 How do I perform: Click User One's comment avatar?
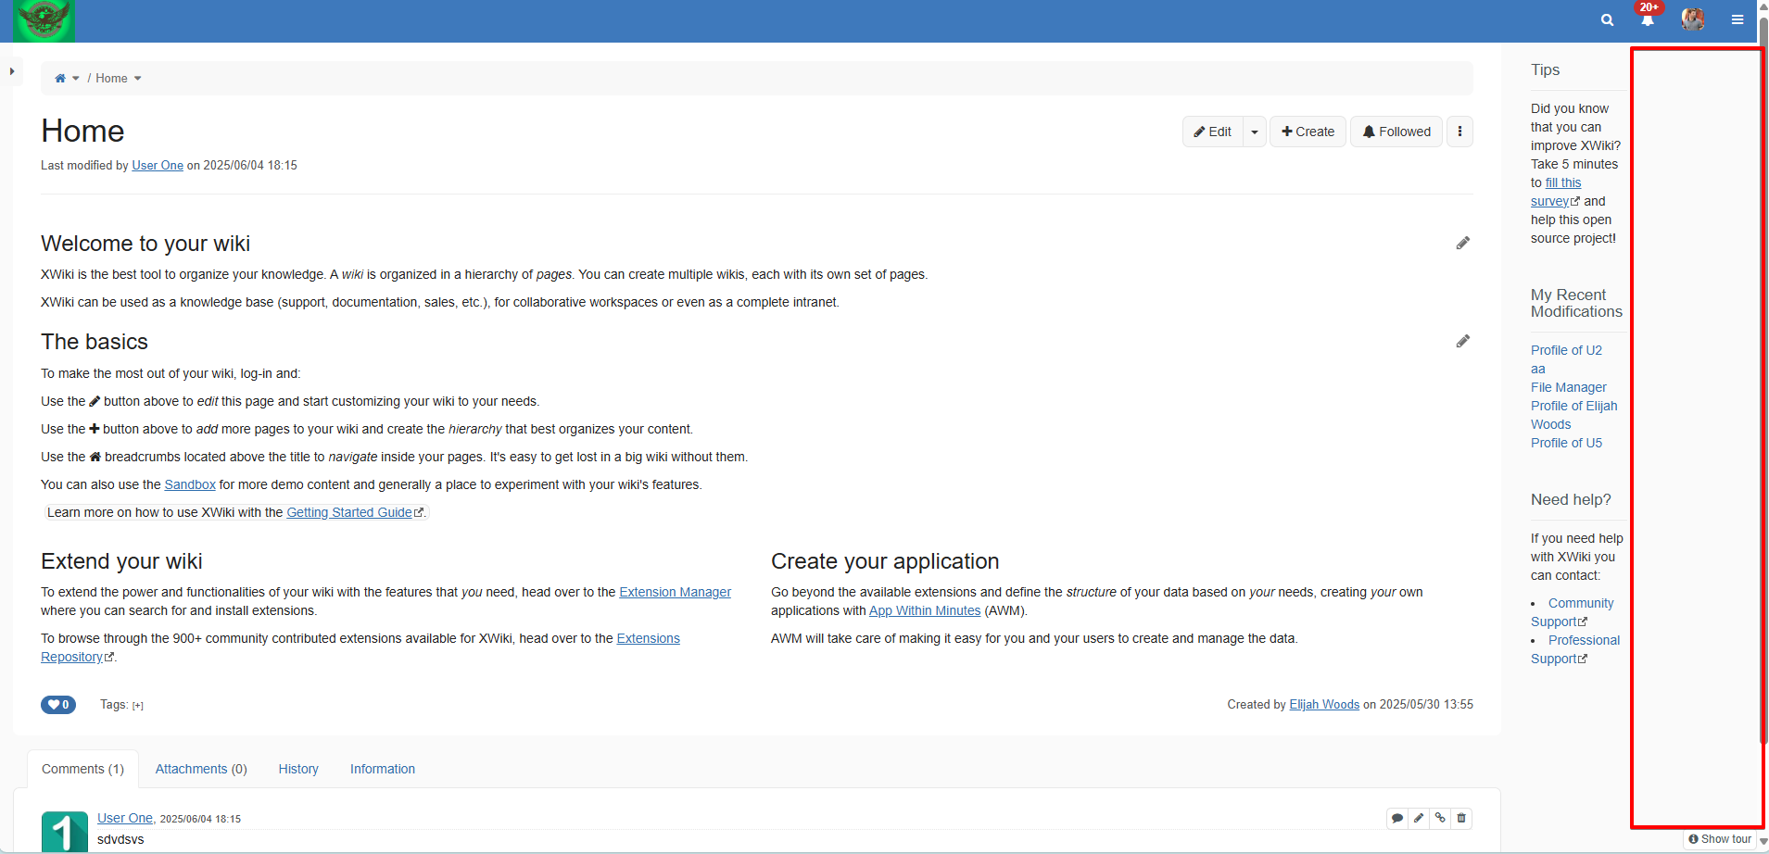[65, 832]
